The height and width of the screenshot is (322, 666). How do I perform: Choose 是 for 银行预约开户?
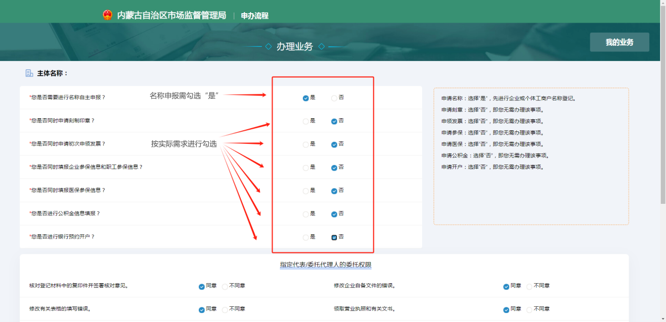(x=306, y=237)
